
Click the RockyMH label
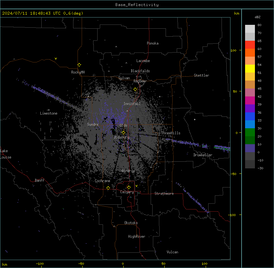pyautogui.click(x=78, y=72)
